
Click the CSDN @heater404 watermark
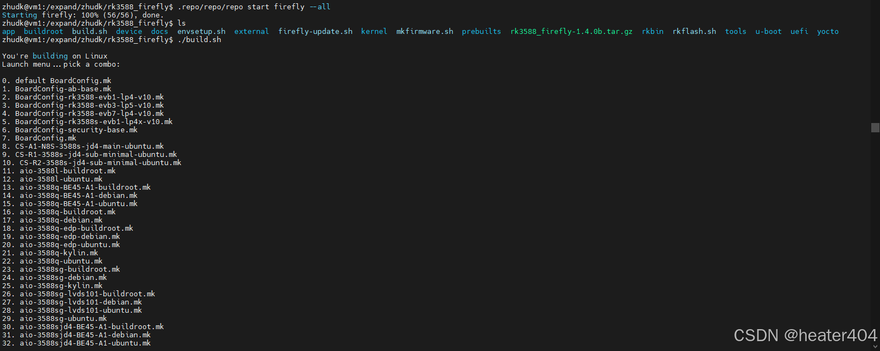coord(806,335)
